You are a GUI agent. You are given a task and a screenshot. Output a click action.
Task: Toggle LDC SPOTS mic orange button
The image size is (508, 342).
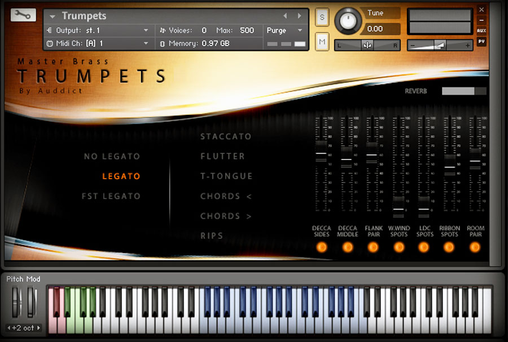423,247
